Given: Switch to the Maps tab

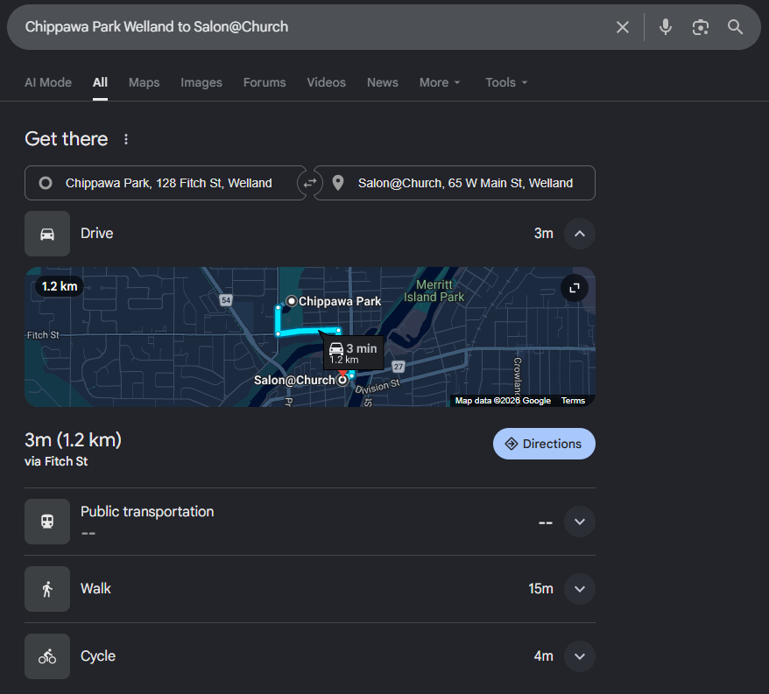Looking at the screenshot, I should (x=145, y=82).
